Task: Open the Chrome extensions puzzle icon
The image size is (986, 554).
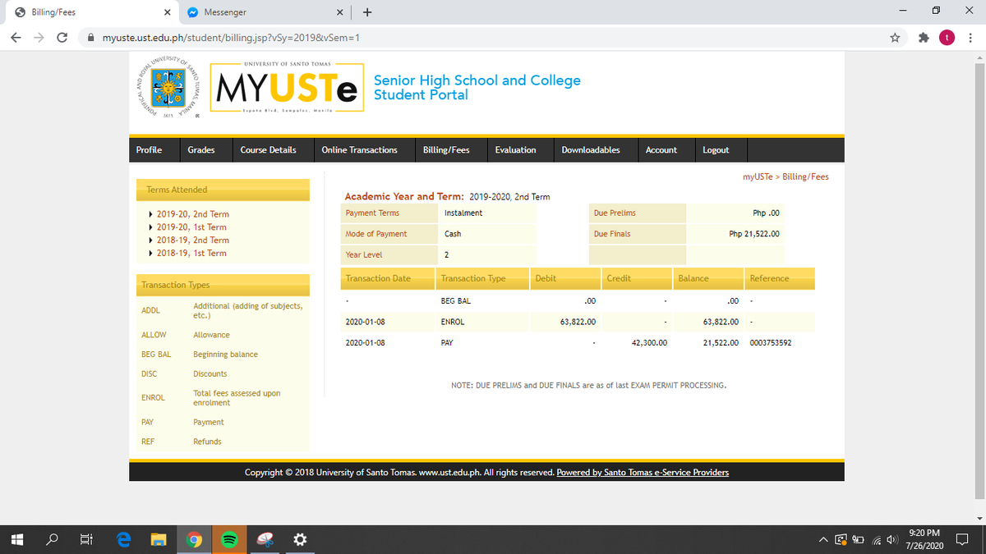Action: [x=925, y=38]
